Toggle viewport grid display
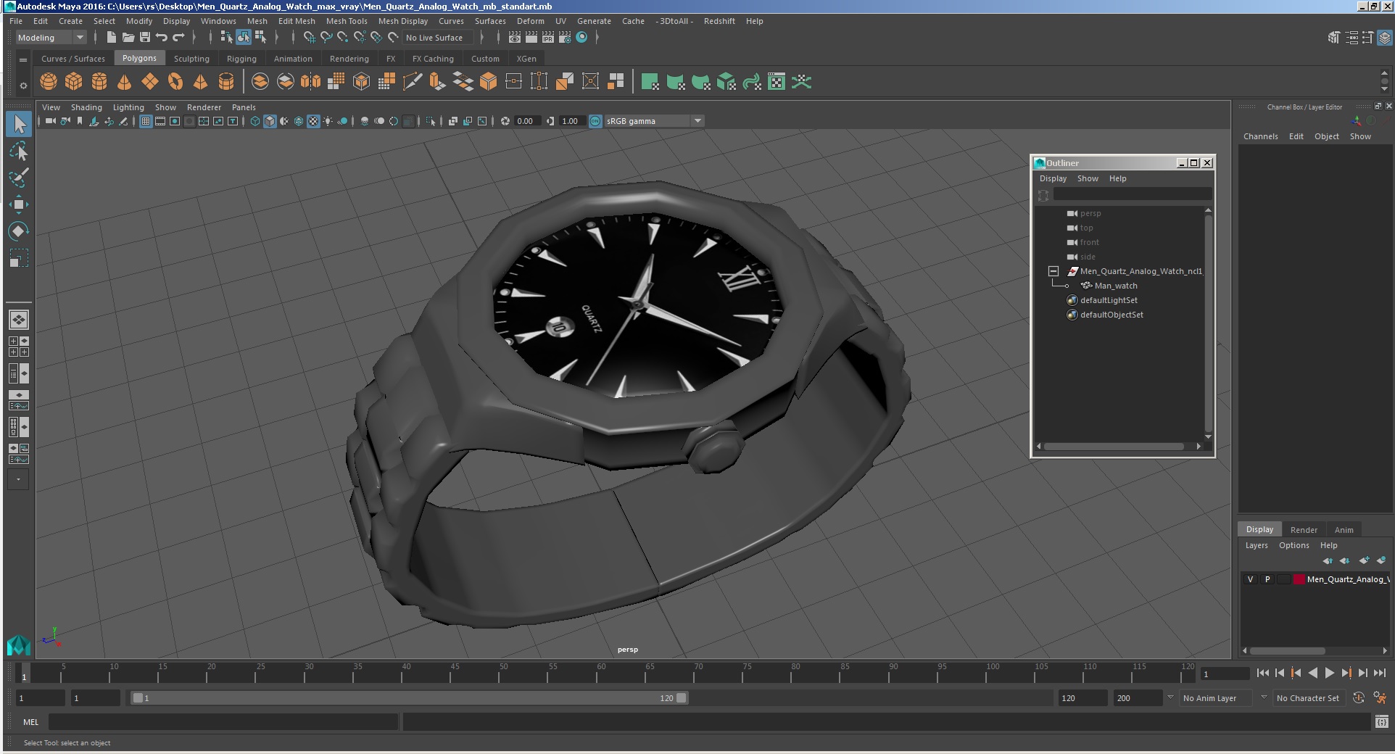This screenshot has height=754, width=1395. click(146, 121)
